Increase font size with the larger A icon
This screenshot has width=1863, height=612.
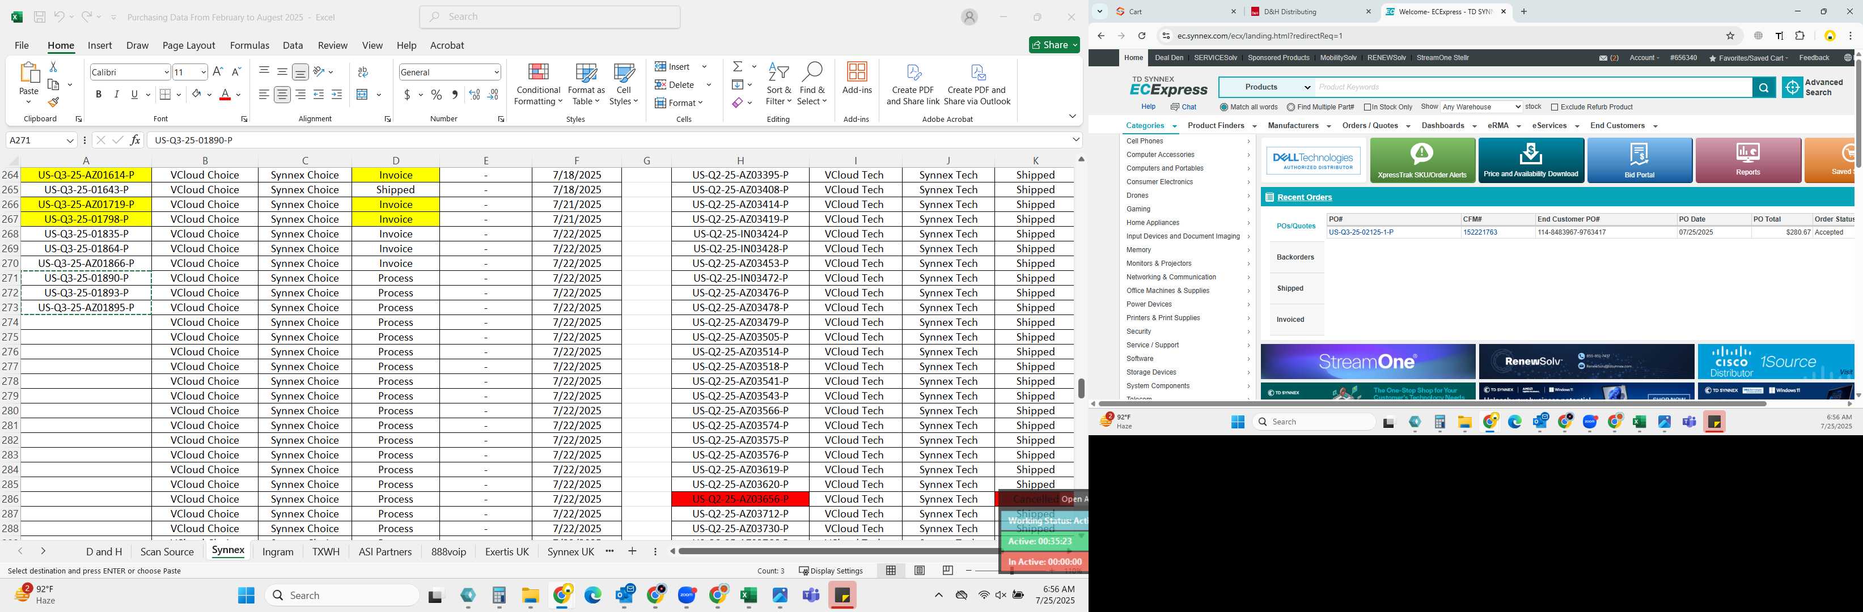218,71
